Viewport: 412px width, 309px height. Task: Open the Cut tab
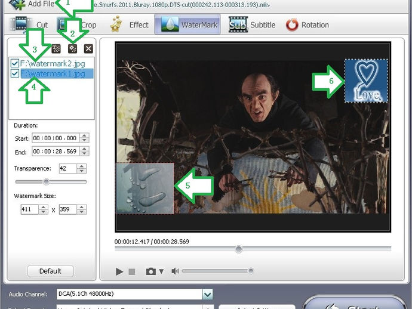click(29, 24)
